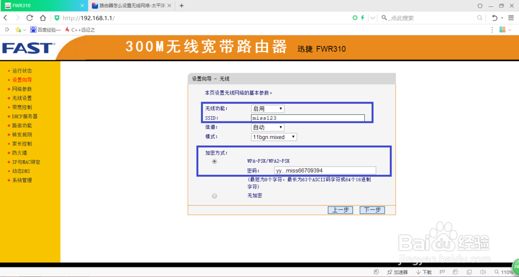Click the flag-shaped icon in status bar

(x=442, y=272)
